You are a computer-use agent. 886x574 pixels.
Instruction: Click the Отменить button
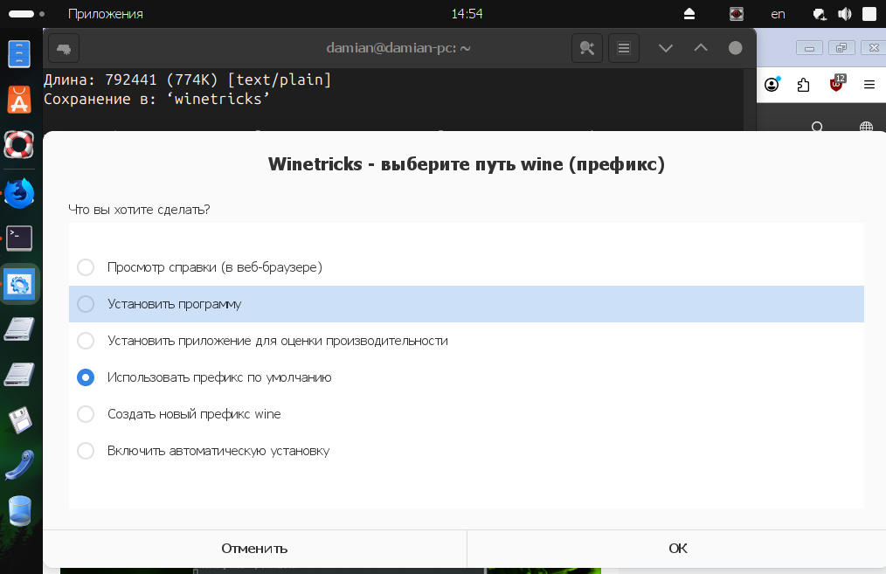(255, 549)
